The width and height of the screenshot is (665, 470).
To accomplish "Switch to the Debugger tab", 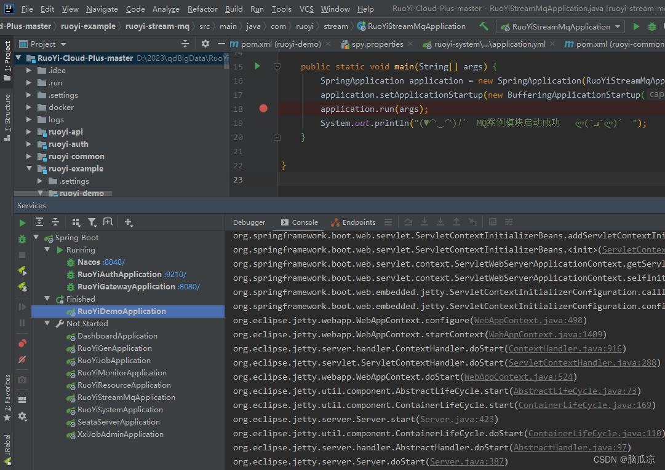I will pyautogui.click(x=249, y=222).
